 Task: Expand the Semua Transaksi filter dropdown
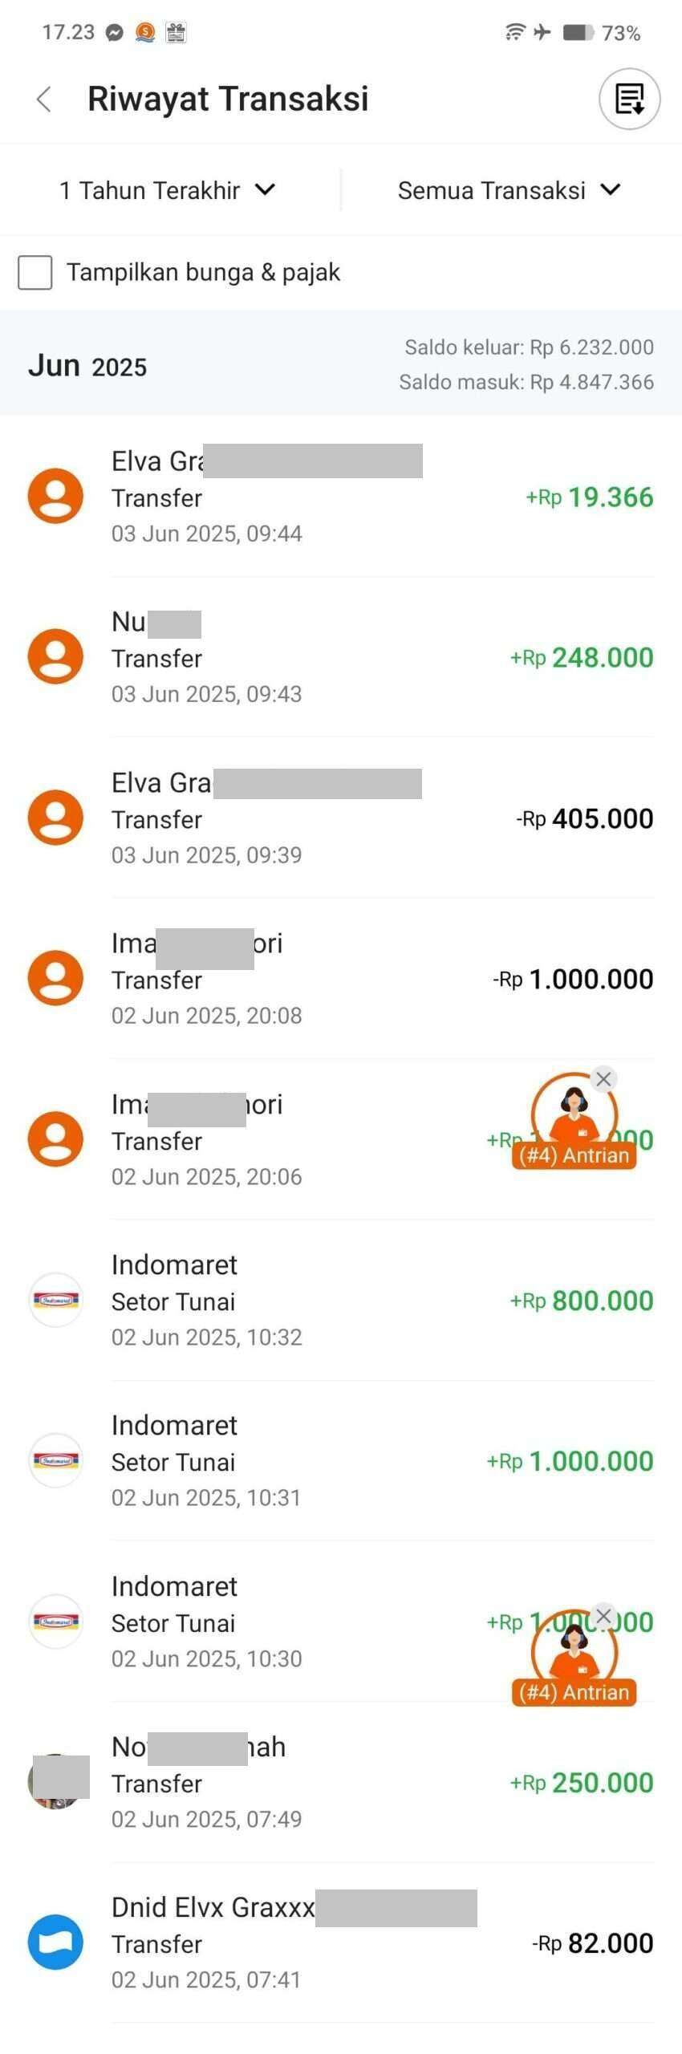click(509, 190)
